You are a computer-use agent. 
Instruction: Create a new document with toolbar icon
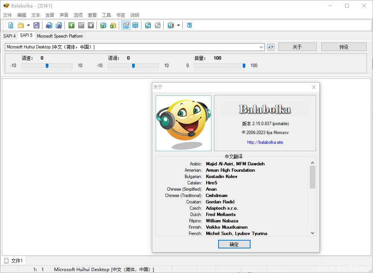(11, 25)
